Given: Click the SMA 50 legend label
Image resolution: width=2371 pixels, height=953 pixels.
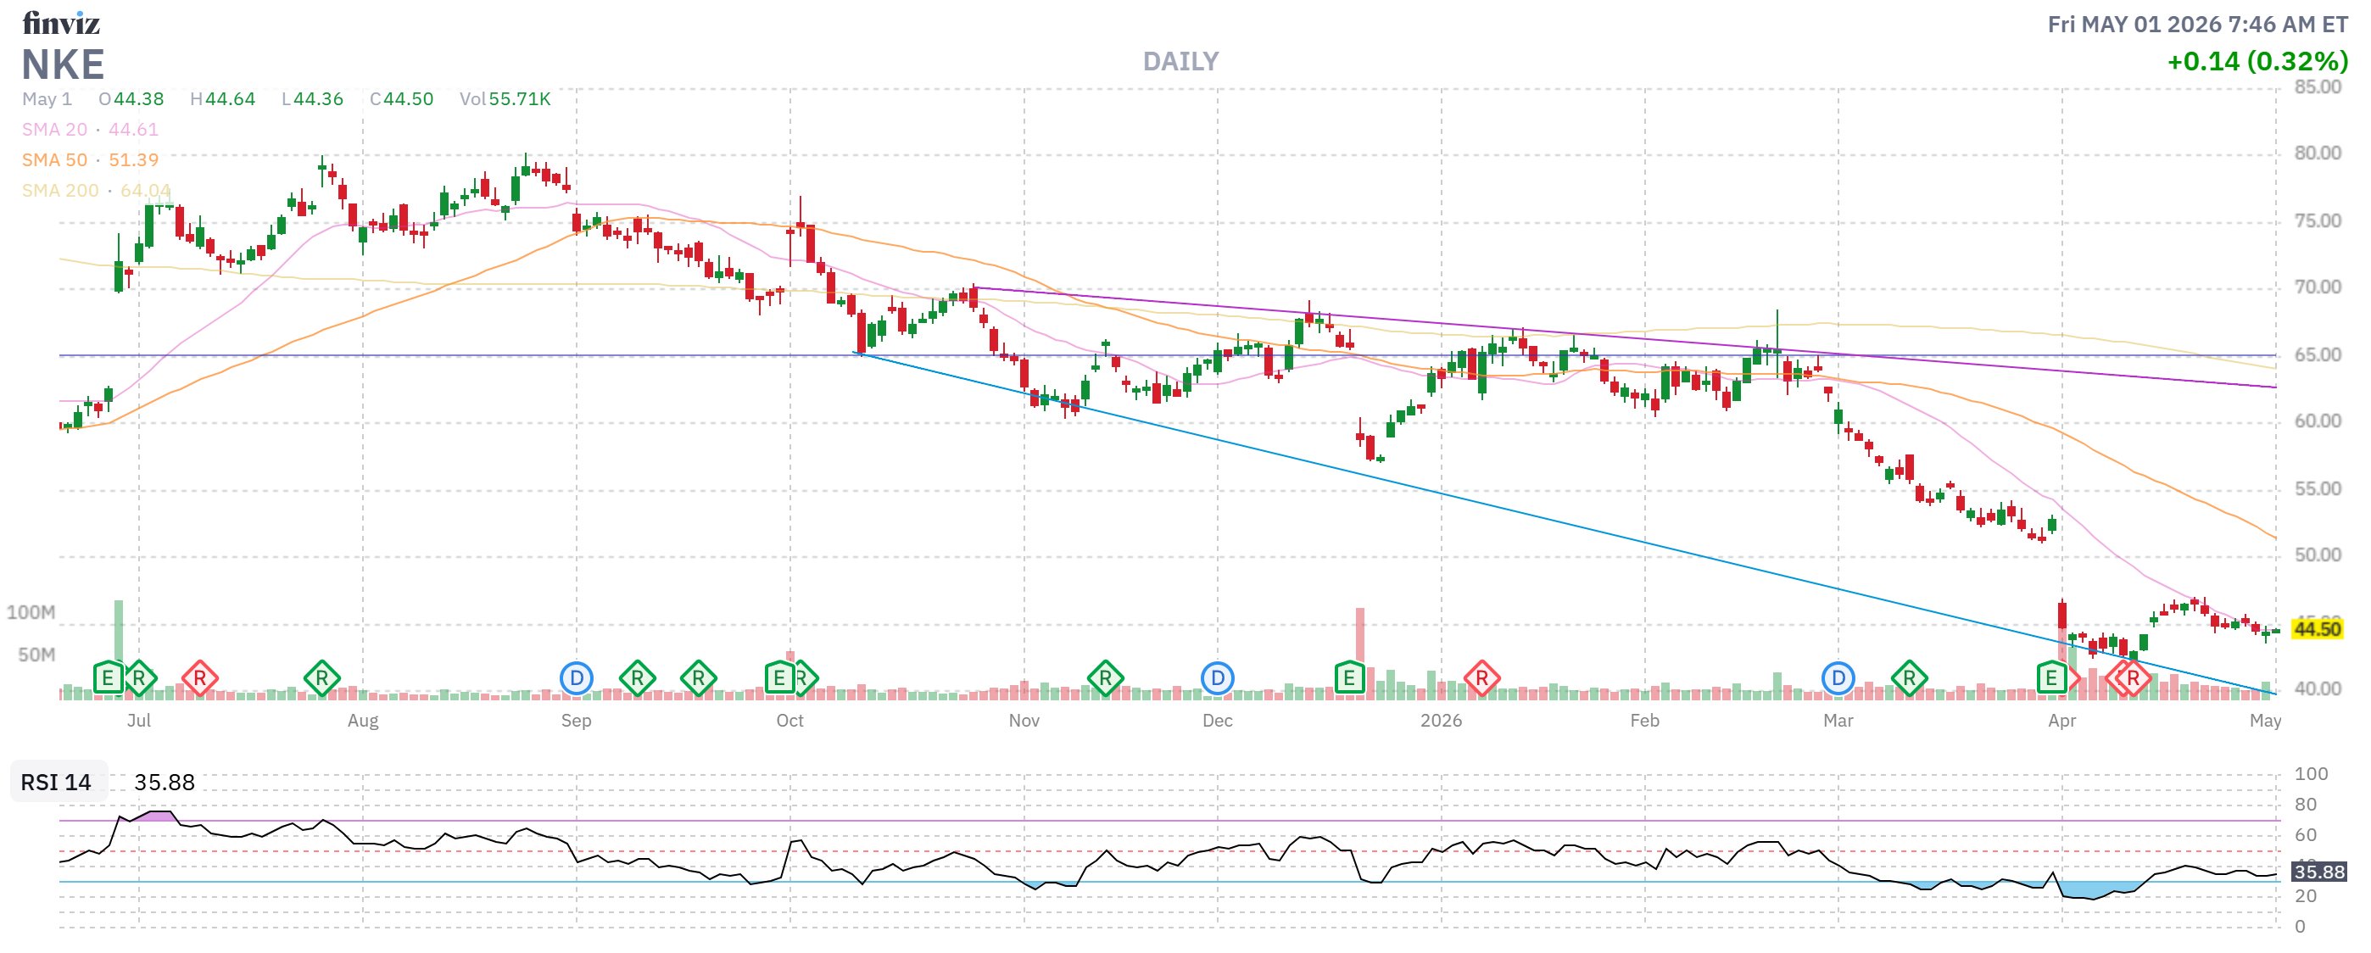Looking at the screenshot, I should pos(54,160).
